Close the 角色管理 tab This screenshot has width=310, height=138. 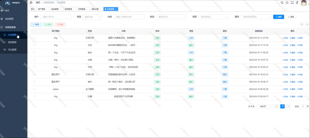point(60,9)
